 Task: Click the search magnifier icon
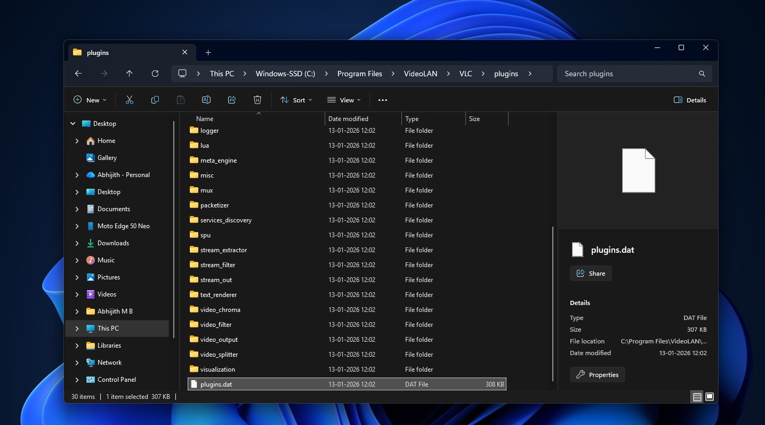click(702, 74)
